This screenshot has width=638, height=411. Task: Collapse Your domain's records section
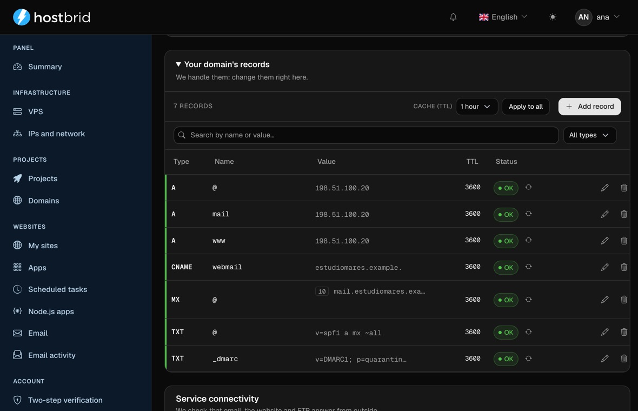click(x=223, y=64)
